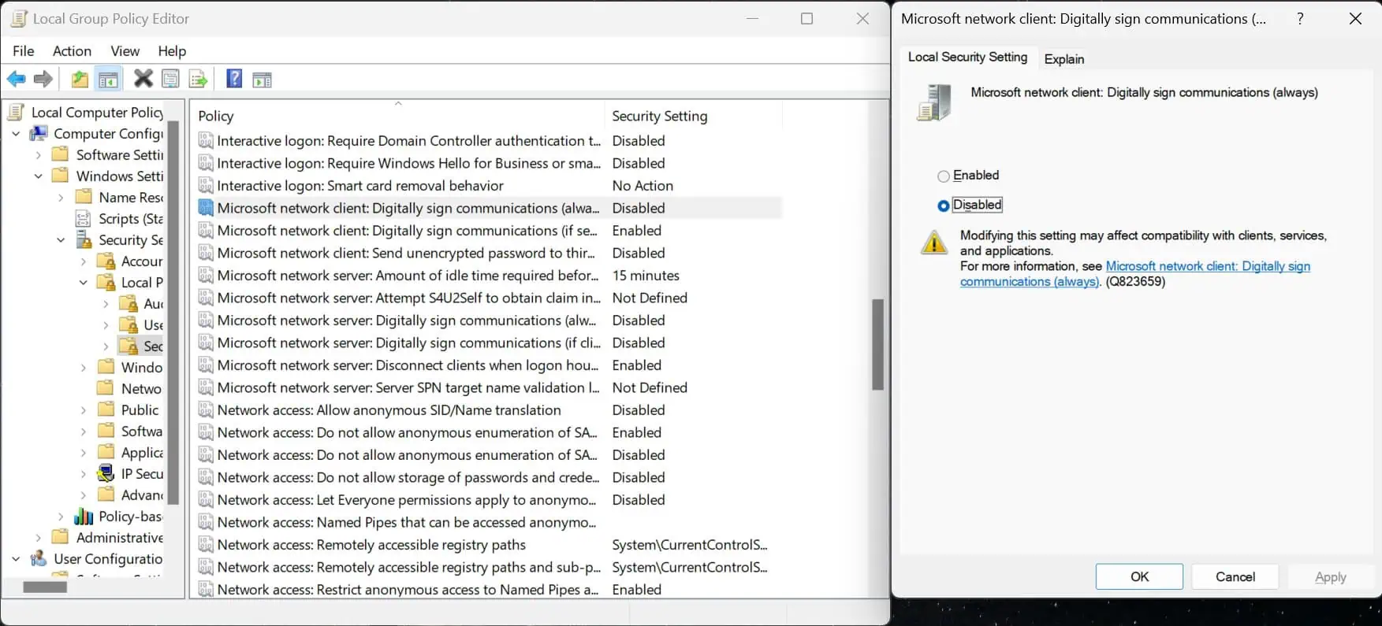Select the Enabled radio button

coord(943,176)
